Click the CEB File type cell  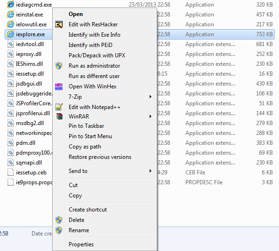click(195, 172)
